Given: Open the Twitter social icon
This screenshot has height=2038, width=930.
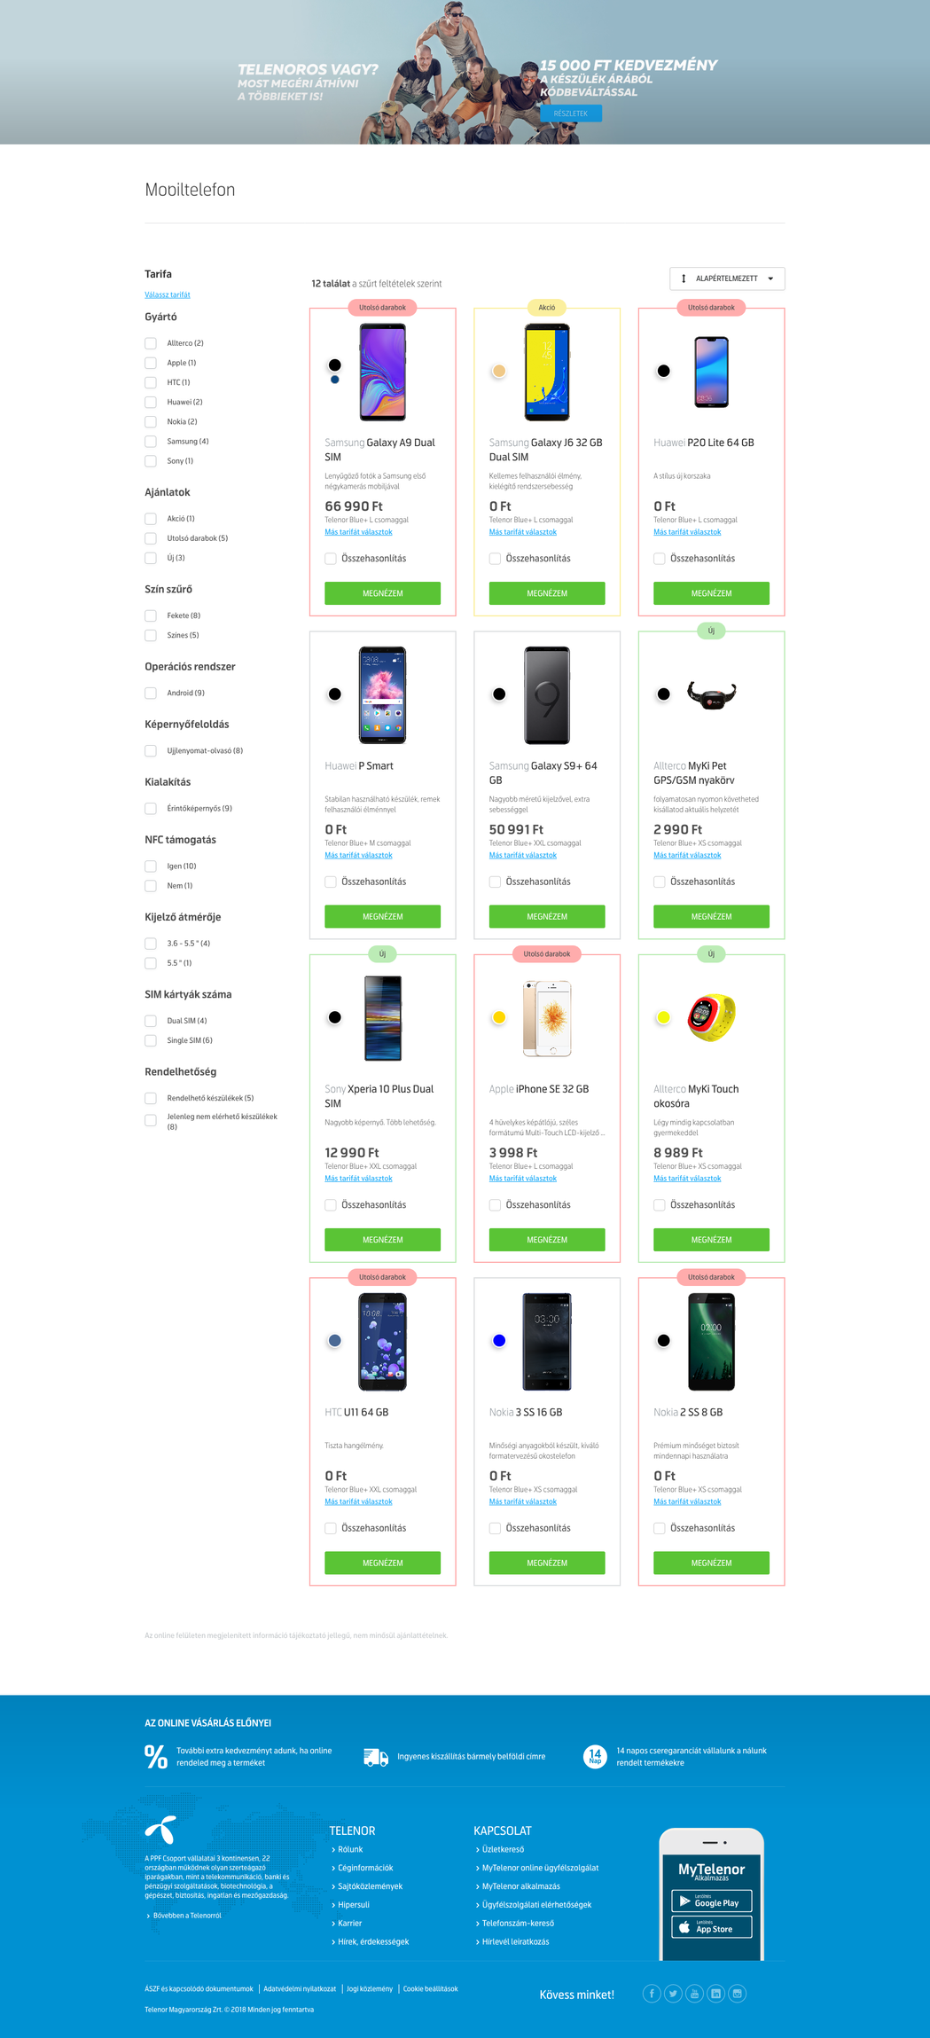Looking at the screenshot, I should (x=673, y=1994).
